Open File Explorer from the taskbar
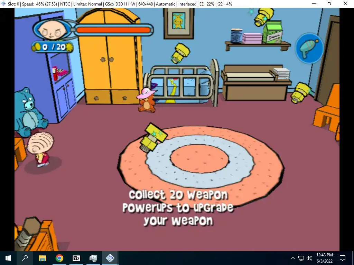 coord(42,258)
